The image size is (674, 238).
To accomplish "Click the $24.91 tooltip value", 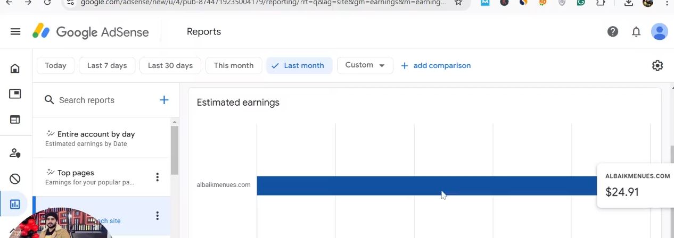I will pos(622,192).
